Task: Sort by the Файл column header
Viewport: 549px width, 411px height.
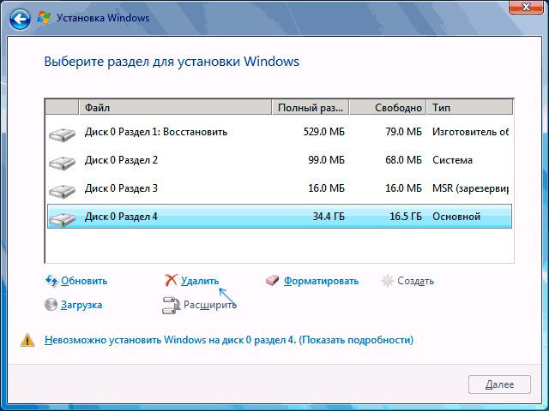Action: coord(175,107)
